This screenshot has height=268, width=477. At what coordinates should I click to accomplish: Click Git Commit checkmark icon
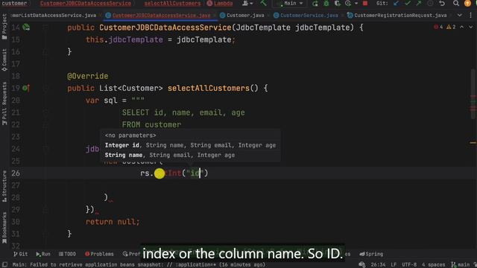(x=408, y=3)
